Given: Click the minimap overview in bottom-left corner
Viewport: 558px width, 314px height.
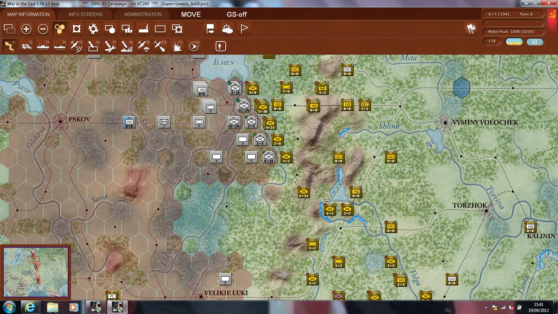Looking at the screenshot, I should coord(36,272).
